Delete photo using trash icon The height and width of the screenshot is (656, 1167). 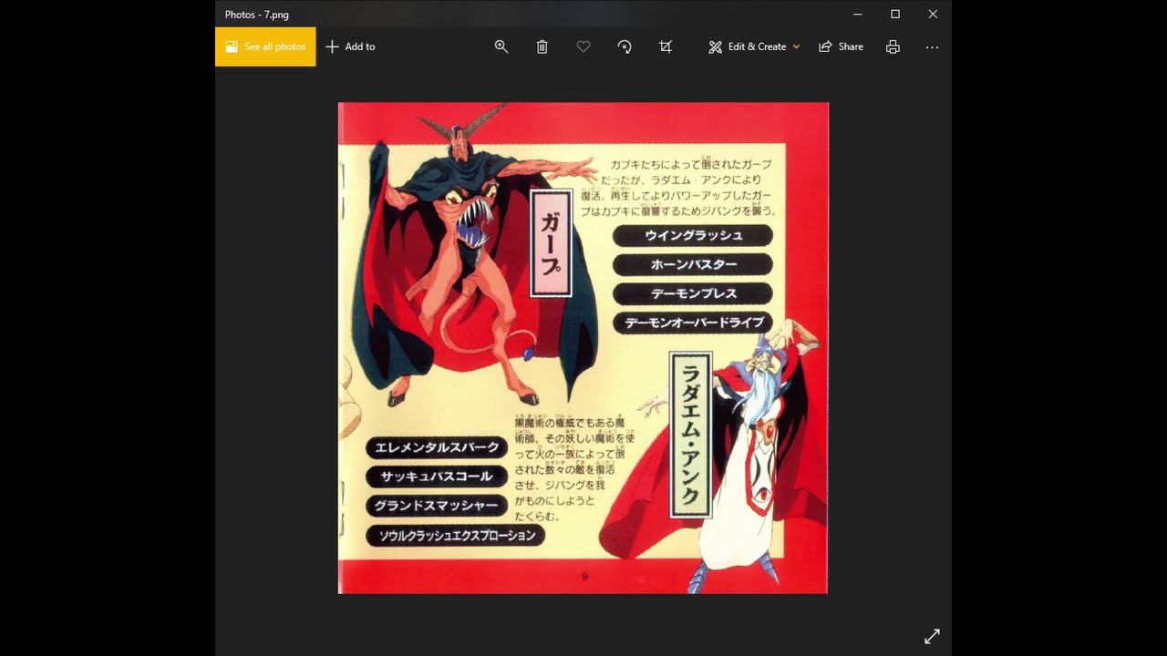tap(542, 46)
